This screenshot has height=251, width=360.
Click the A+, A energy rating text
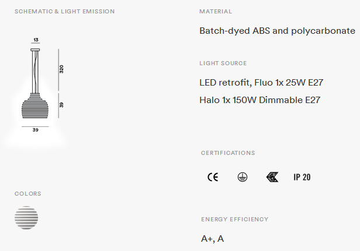tap(212, 239)
